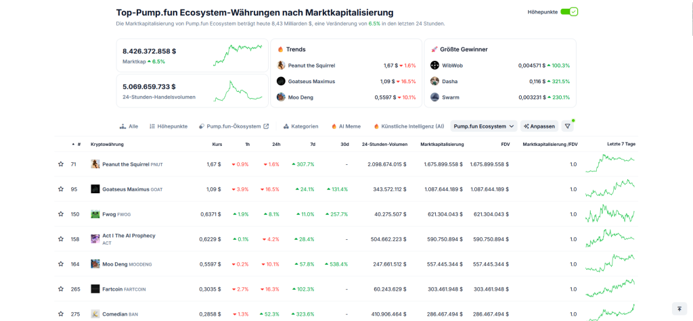Add Fwog to watchlist star

tap(60, 214)
